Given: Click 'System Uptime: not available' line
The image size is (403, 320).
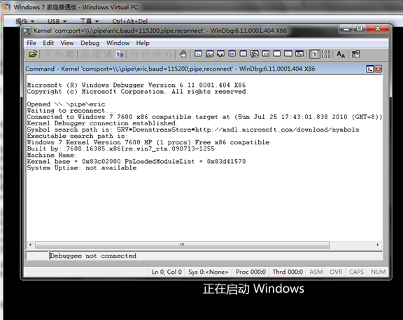Looking at the screenshot, I should pyautogui.click(x=82, y=168).
